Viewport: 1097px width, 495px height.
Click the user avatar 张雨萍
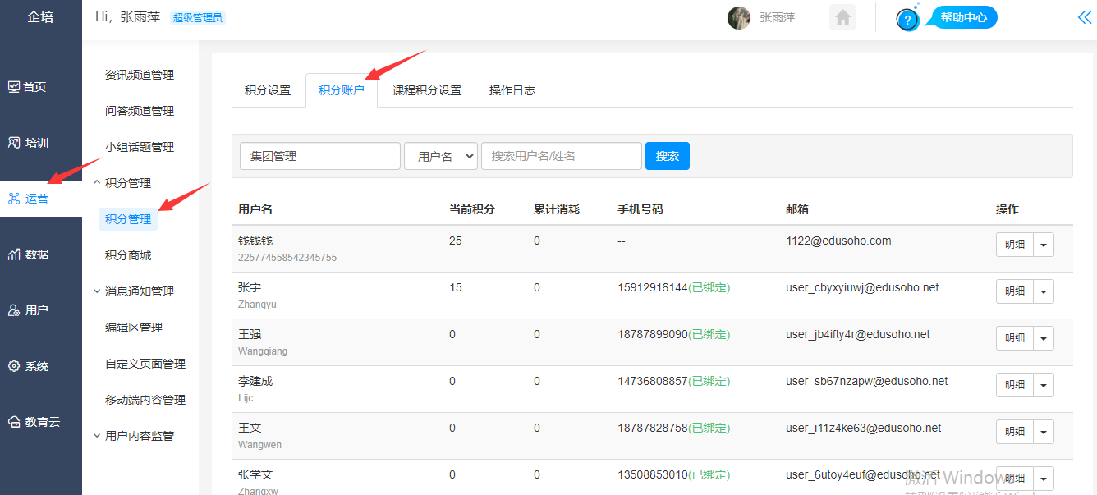[x=739, y=17]
